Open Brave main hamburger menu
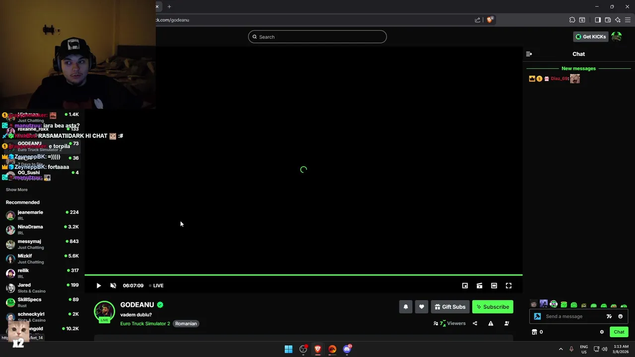The width and height of the screenshot is (635, 357). pyautogui.click(x=628, y=20)
